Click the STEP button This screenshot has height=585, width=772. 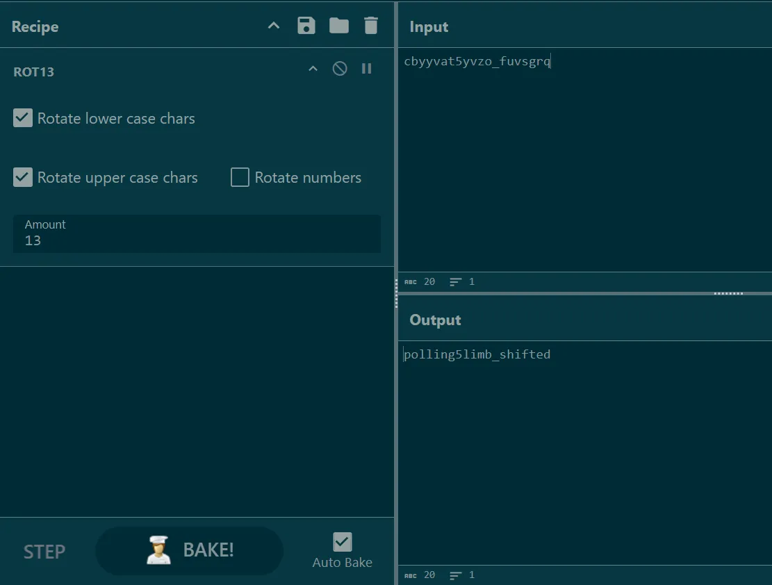tap(44, 552)
